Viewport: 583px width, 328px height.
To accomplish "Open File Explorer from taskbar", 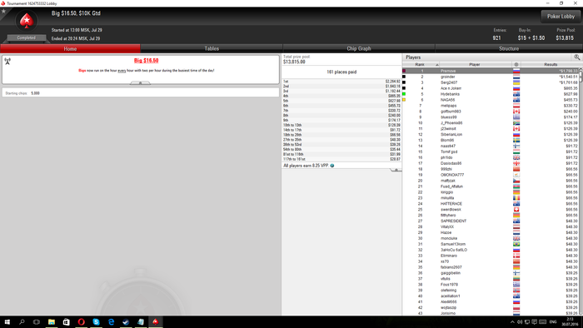I will point(52,321).
